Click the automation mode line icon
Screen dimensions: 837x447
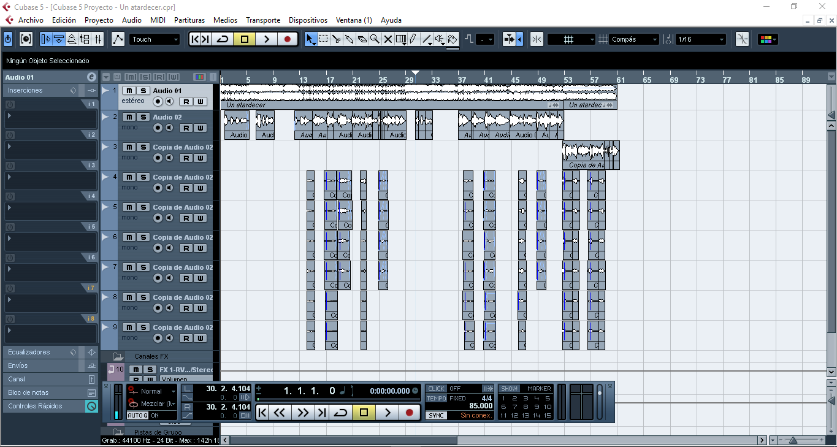[x=118, y=39]
